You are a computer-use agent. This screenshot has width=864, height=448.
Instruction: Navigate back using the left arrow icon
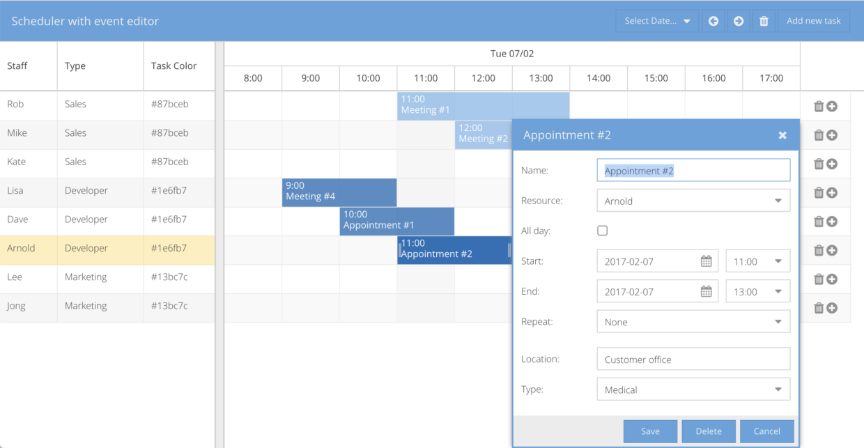point(713,21)
